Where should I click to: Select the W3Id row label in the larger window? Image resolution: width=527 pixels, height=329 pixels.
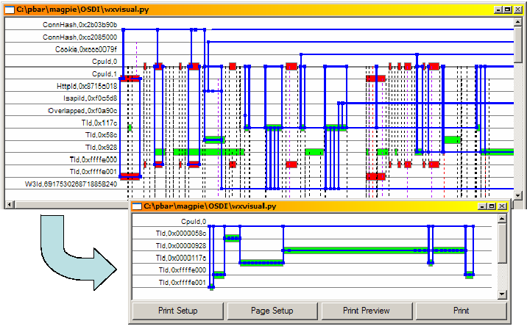point(71,184)
